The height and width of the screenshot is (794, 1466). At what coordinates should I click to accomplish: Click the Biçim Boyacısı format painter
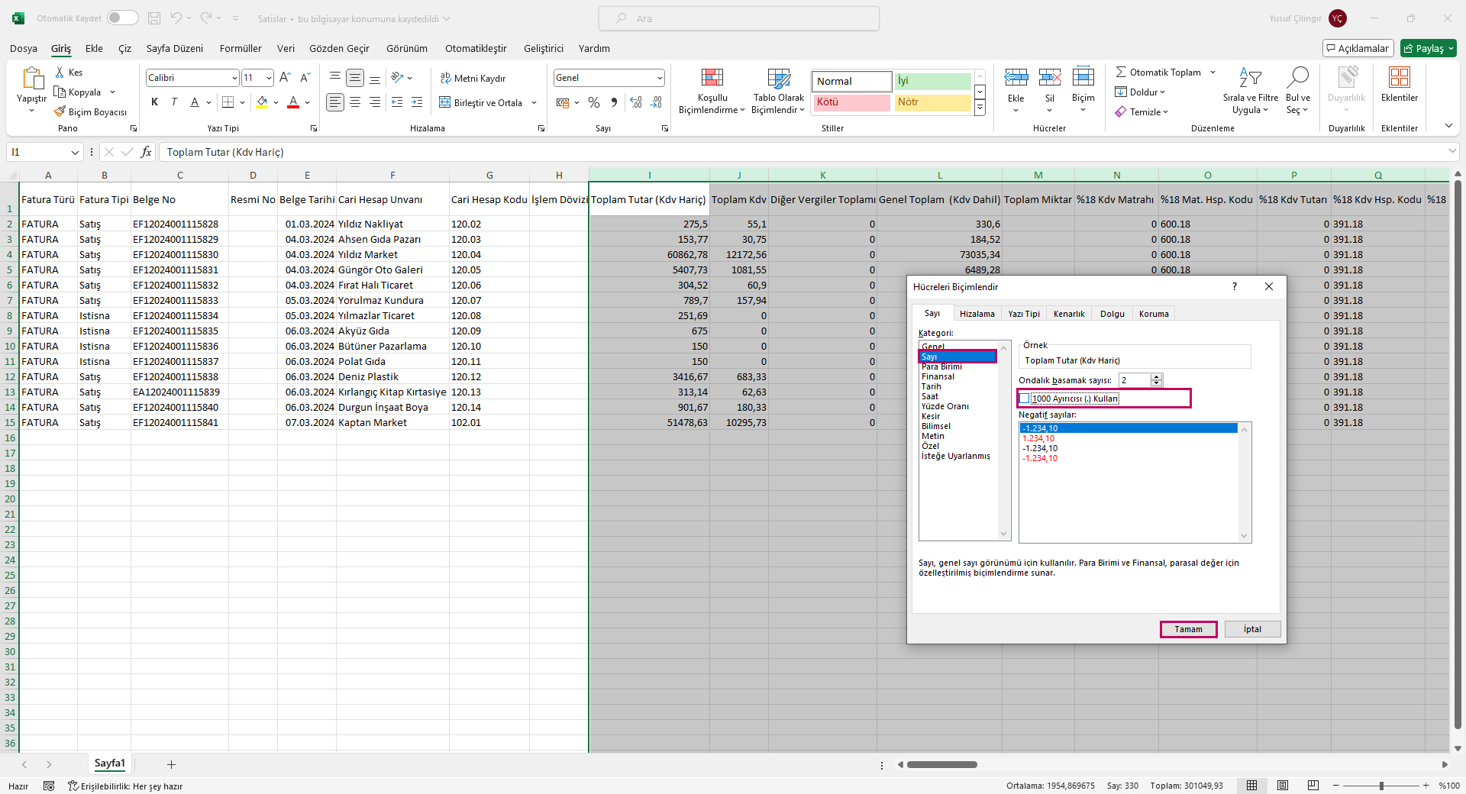point(90,111)
